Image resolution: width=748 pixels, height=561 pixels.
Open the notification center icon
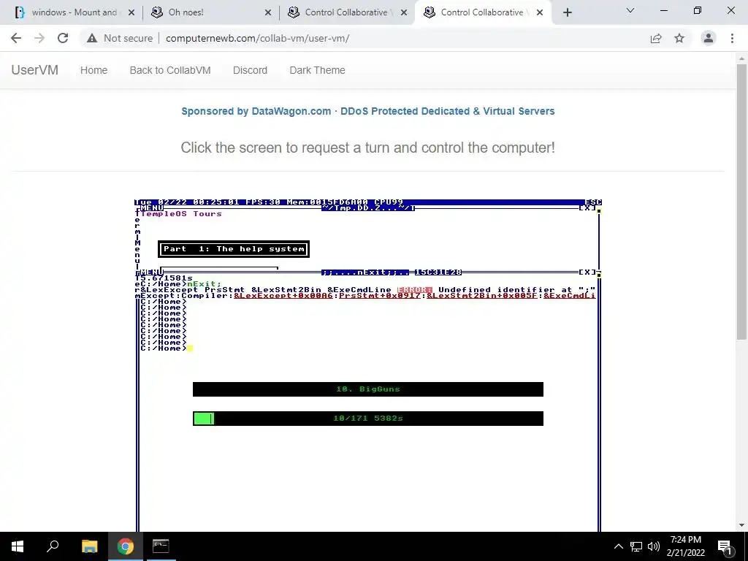tap(725, 547)
